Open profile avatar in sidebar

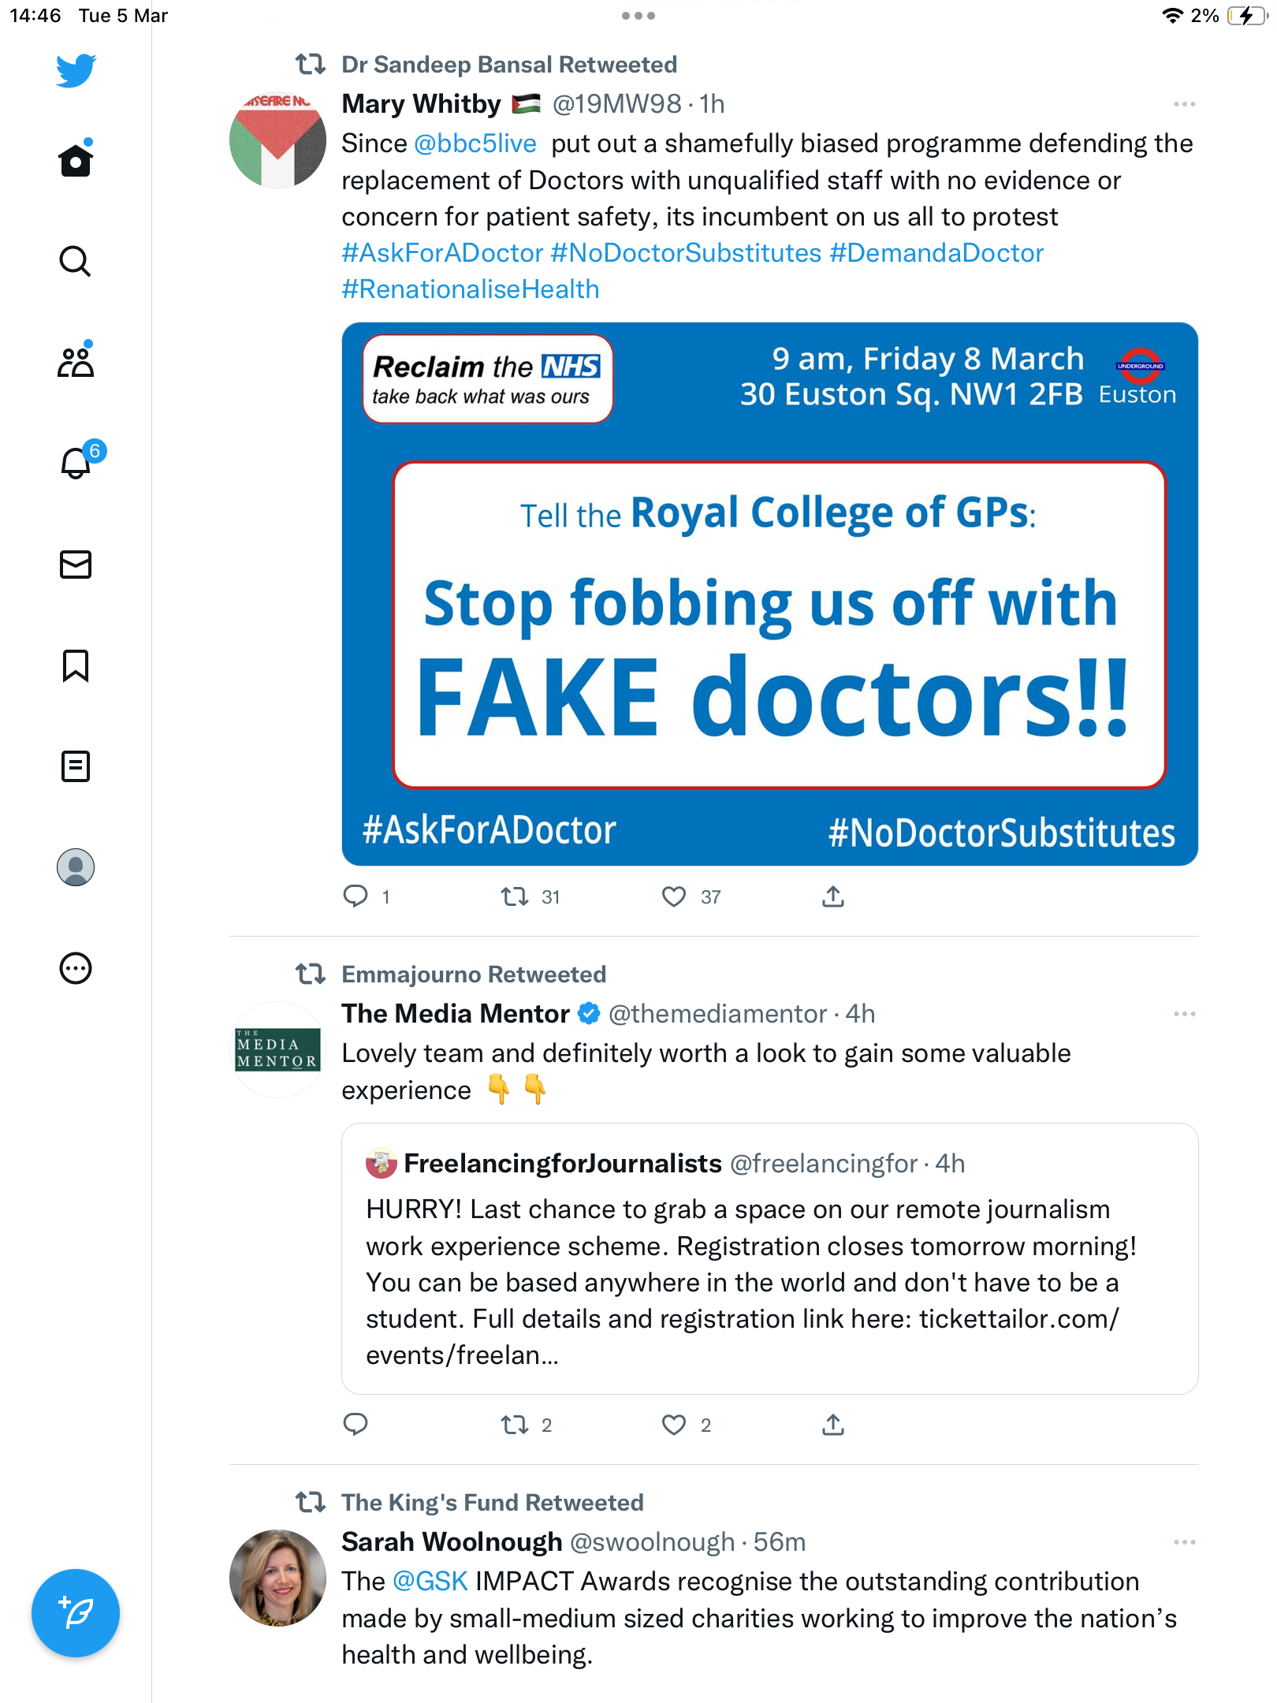coord(76,867)
